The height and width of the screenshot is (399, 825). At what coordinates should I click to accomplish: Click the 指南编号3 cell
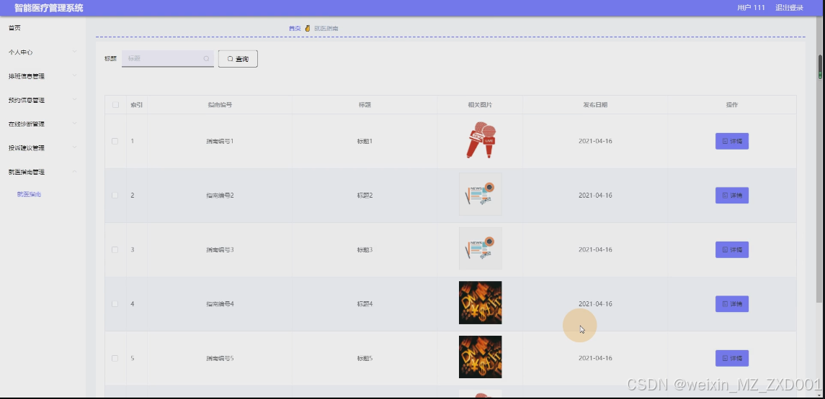[x=220, y=250]
